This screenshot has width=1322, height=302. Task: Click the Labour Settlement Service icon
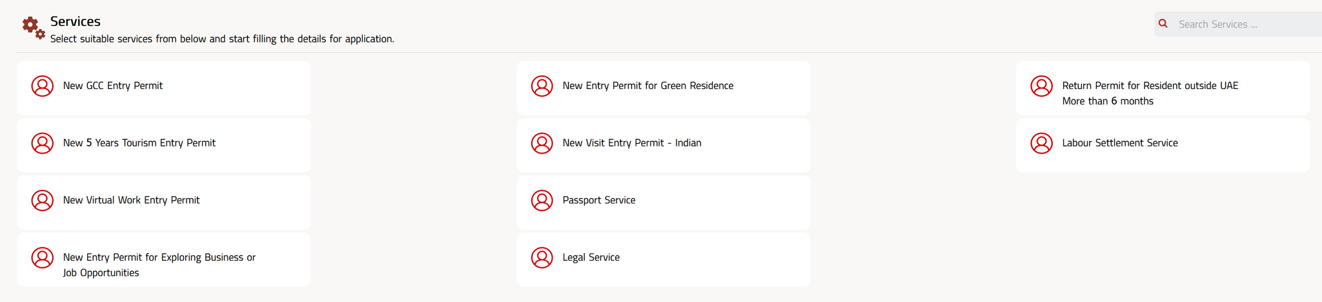click(x=1042, y=143)
